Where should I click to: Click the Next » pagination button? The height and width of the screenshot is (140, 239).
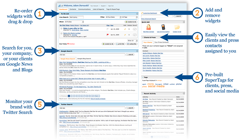(x=97, y=96)
